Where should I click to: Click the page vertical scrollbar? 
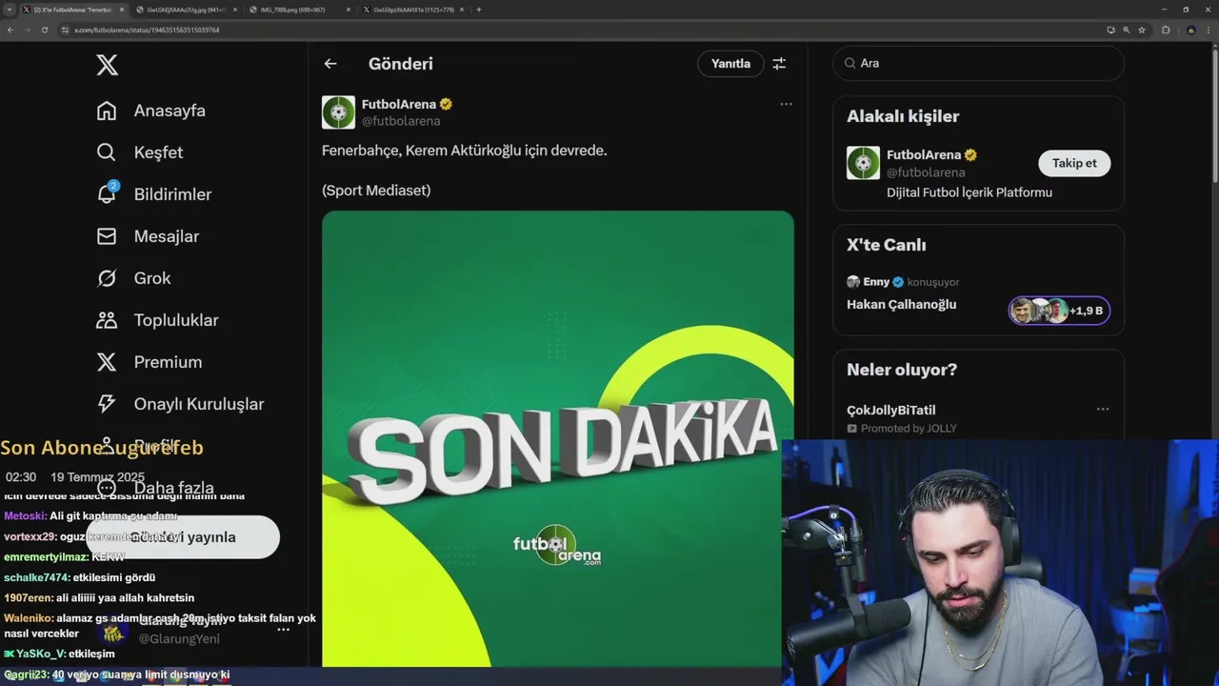tap(1214, 114)
